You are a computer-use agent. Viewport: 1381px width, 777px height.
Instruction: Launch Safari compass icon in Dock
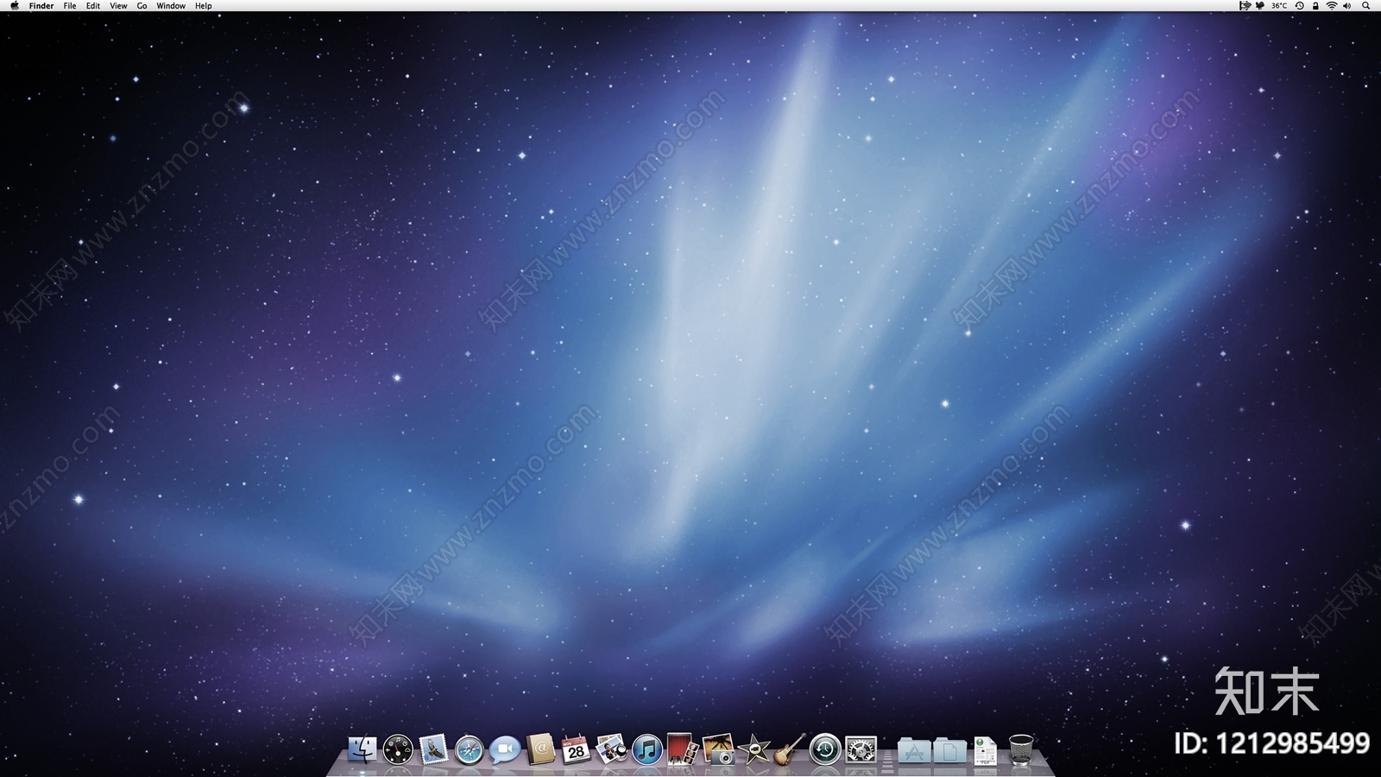click(470, 749)
